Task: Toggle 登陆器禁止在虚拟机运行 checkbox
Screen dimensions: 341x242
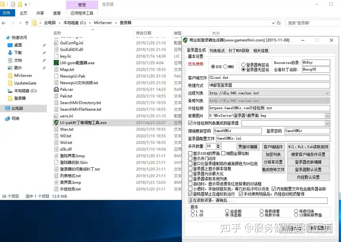Action: point(190,194)
